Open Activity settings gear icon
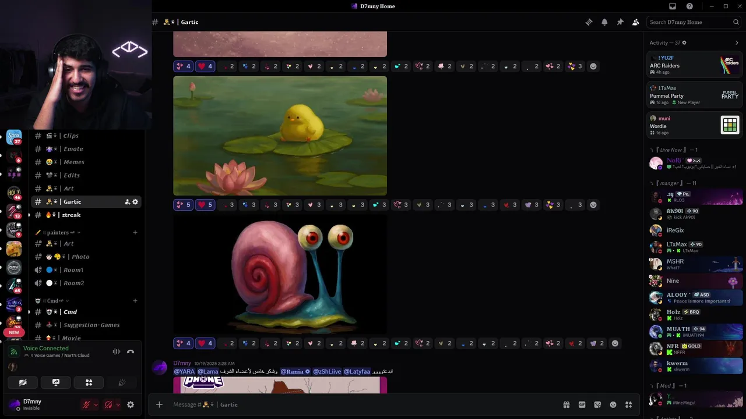 click(x=684, y=42)
